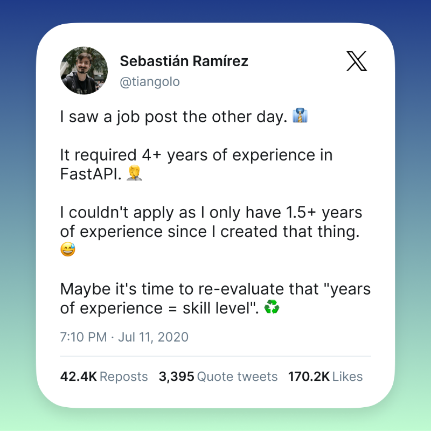Open the 3,395 Quote tweets count
The width and height of the screenshot is (431, 432).
pyautogui.click(x=218, y=377)
